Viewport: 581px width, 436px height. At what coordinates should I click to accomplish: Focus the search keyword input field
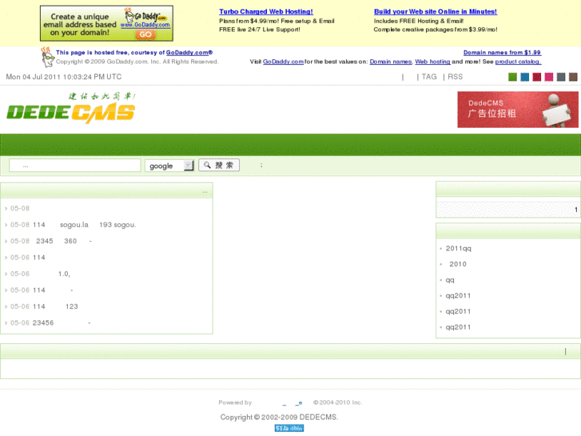pyautogui.click(x=75, y=166)
